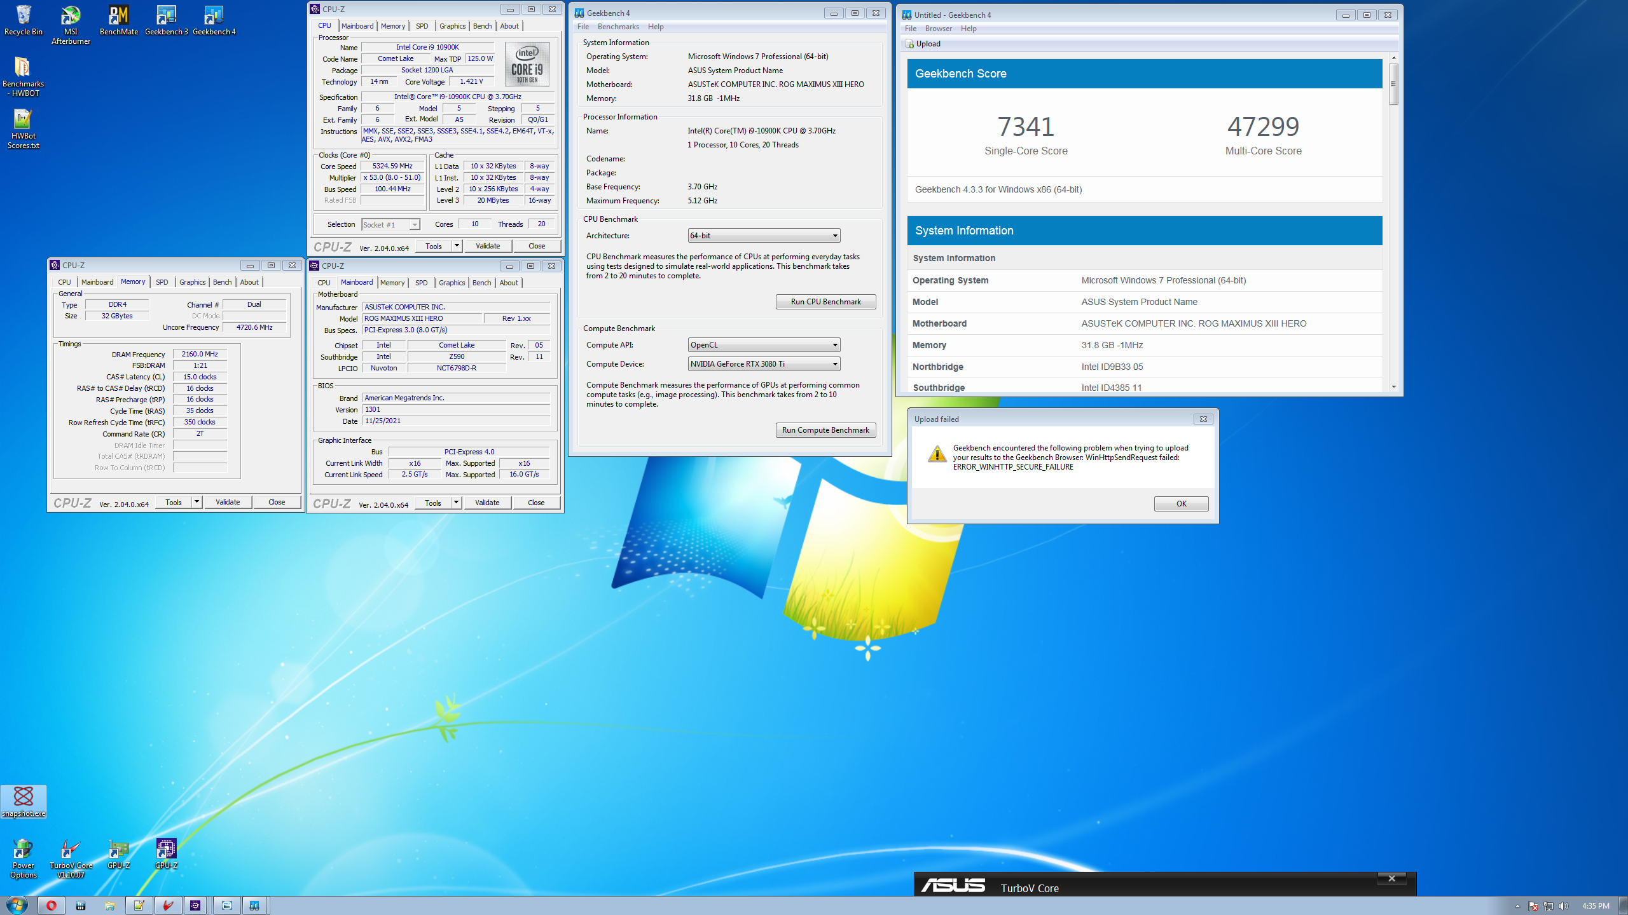This screenshot has height=915, width=1628.
Task: Show hidden tray icons arrow
Action: [1517, 906]
